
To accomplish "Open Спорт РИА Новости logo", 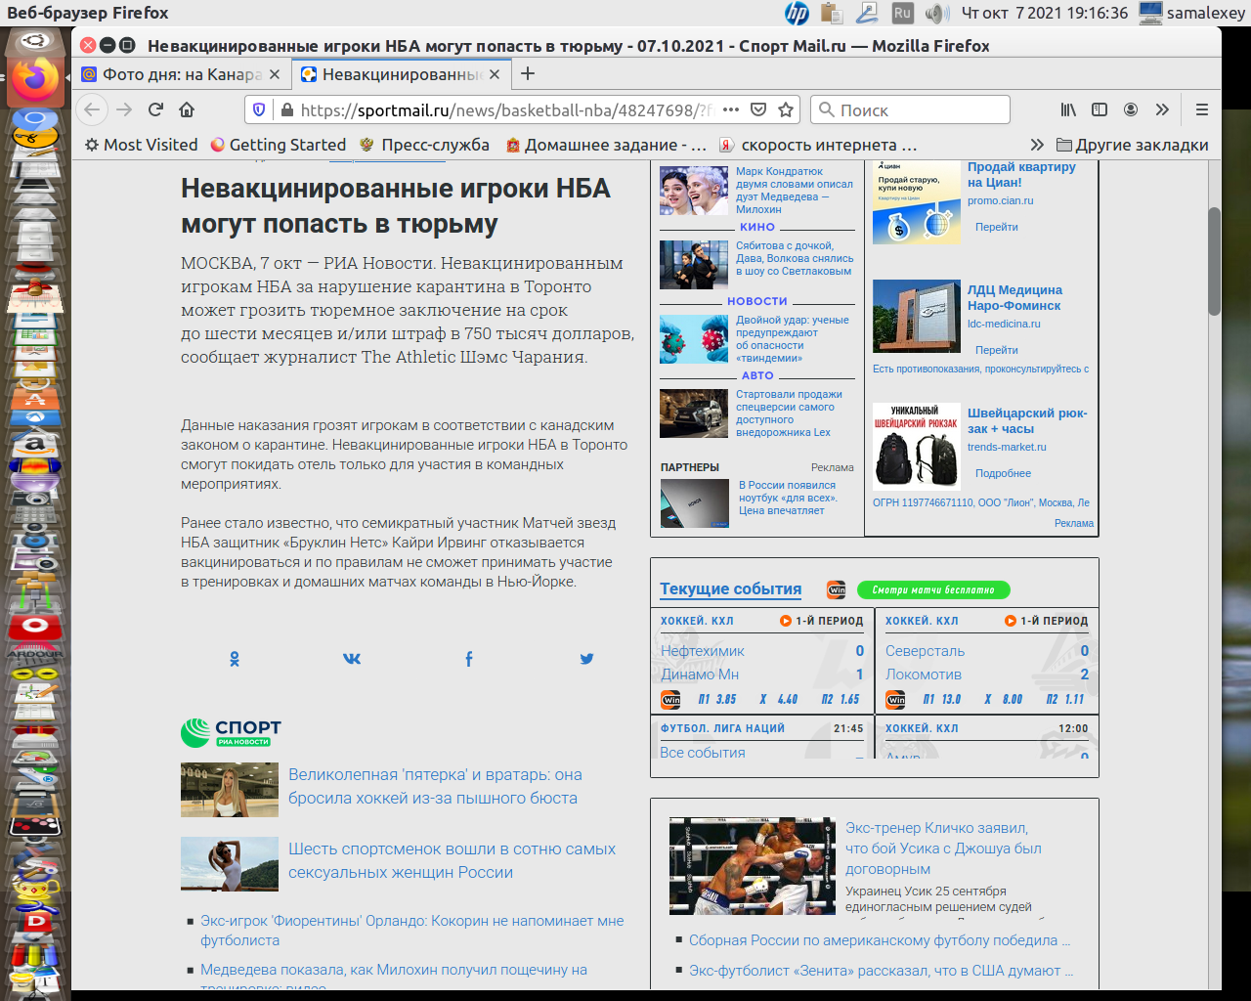I will tap(231, 732).
